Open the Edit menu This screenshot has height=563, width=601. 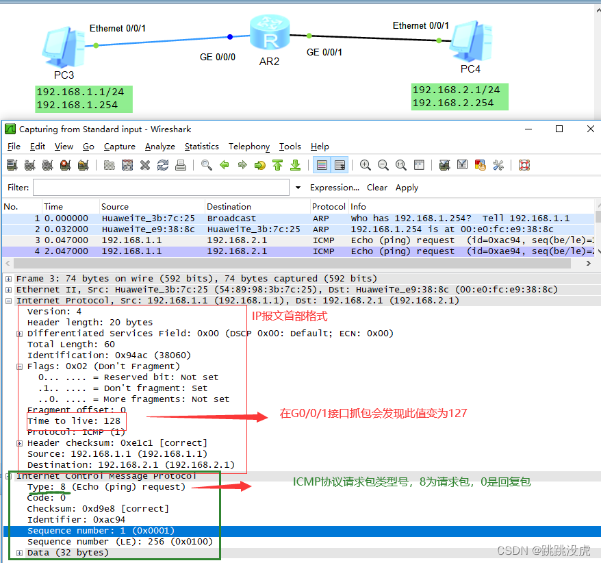pos(38,147)
